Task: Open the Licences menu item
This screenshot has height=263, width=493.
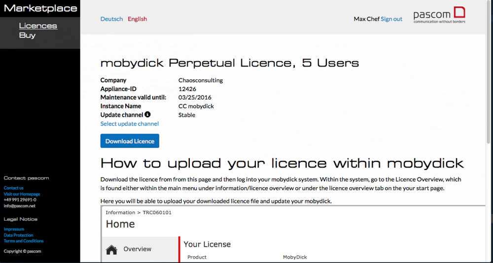Action: (38, 26)
